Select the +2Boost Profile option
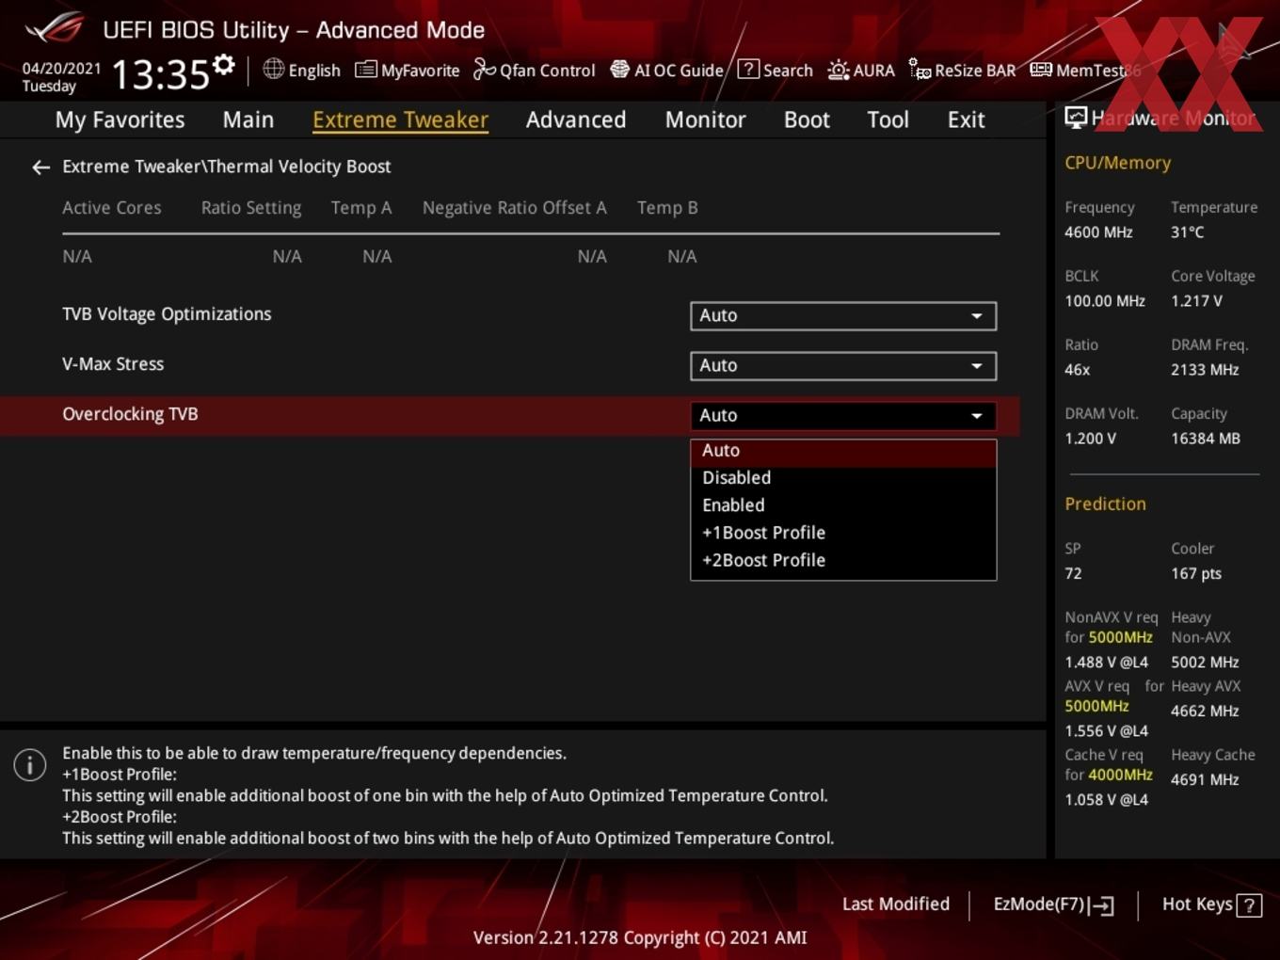The height and width of the screenshot is (960, 1280). pos(843,560)
